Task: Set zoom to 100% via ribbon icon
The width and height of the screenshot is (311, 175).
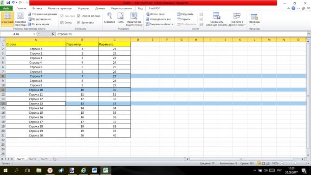Action: 120,18
